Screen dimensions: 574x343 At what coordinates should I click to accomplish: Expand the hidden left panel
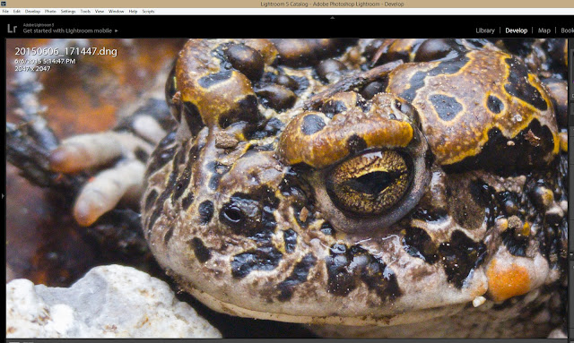3,196
